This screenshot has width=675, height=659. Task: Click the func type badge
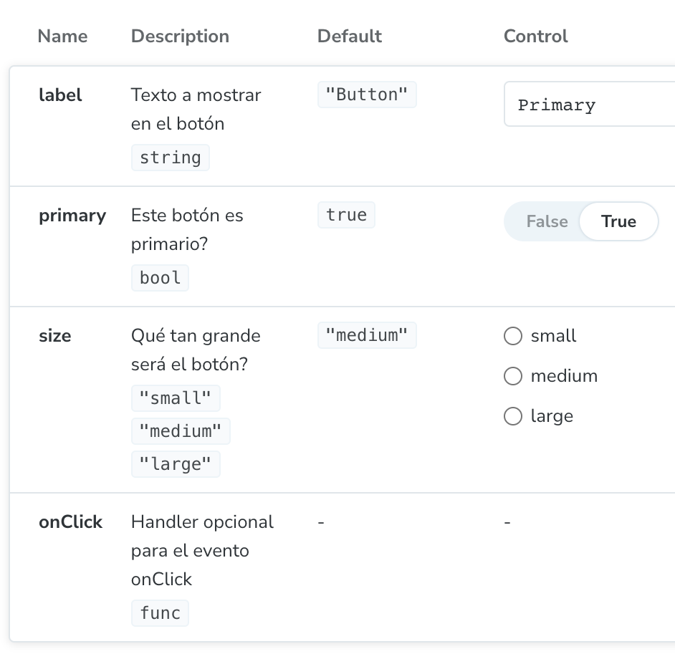[160, 612]
